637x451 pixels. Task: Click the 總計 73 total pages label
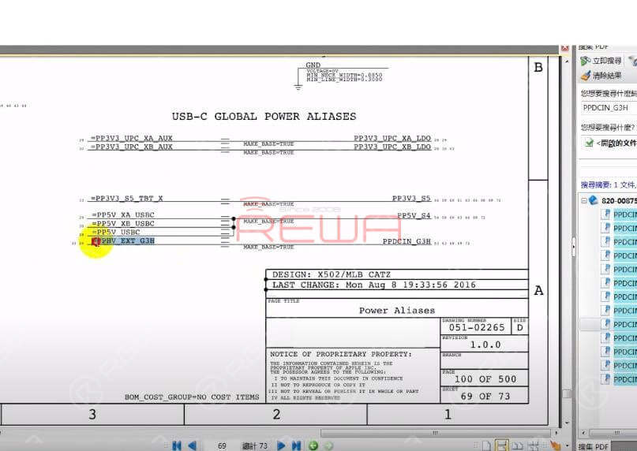255,445
